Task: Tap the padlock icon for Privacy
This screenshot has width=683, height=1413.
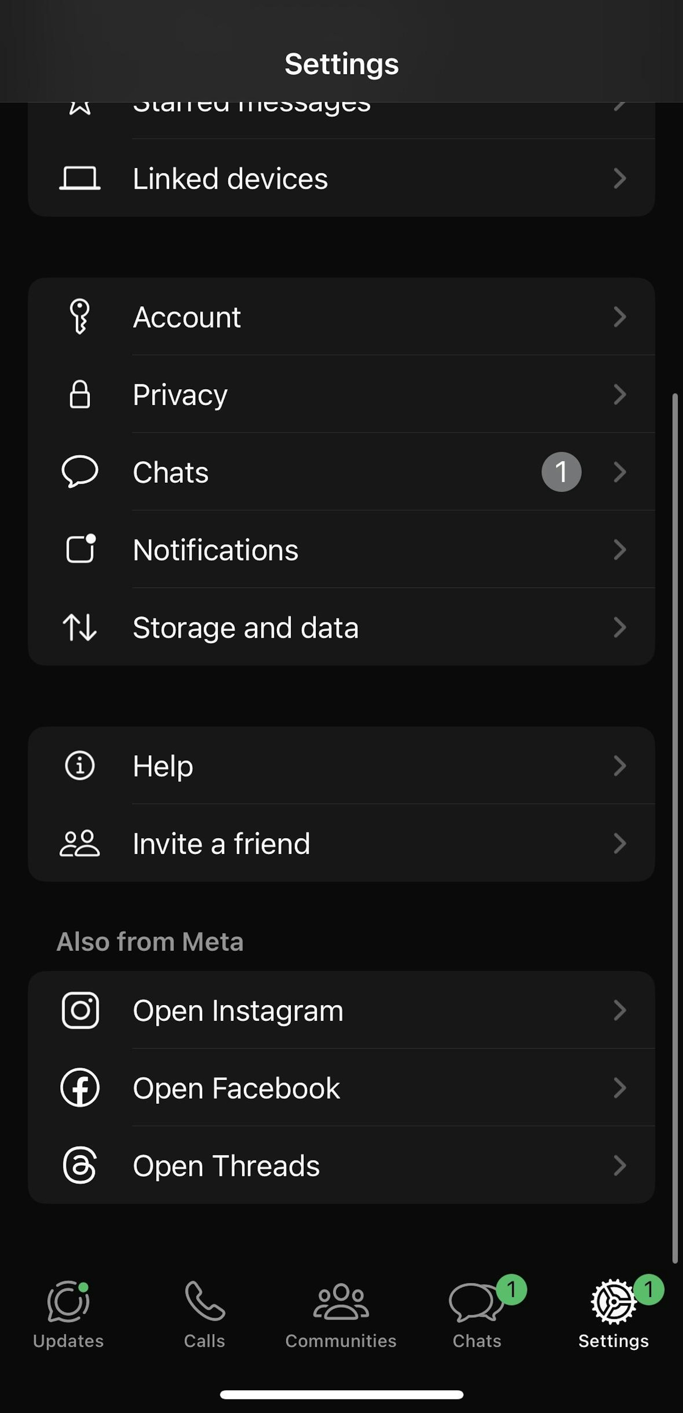Action: tap(80, 395)
